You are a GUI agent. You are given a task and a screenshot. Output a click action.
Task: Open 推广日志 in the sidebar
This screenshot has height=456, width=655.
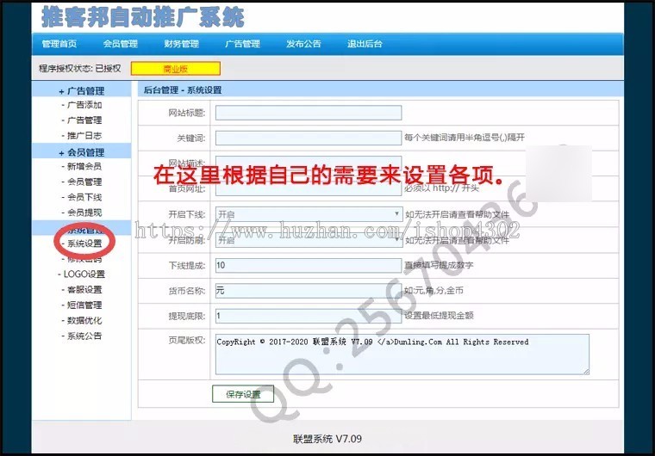coord(84,136)
